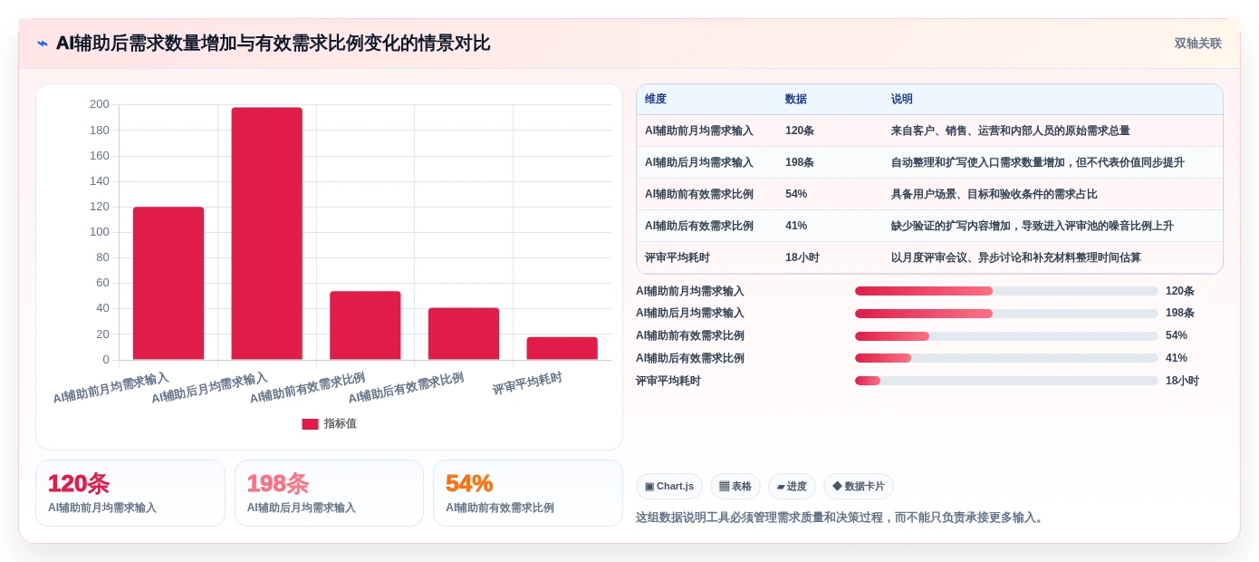
Task: Click the main title AI辅助后需求数量增加
Action: 273,44
